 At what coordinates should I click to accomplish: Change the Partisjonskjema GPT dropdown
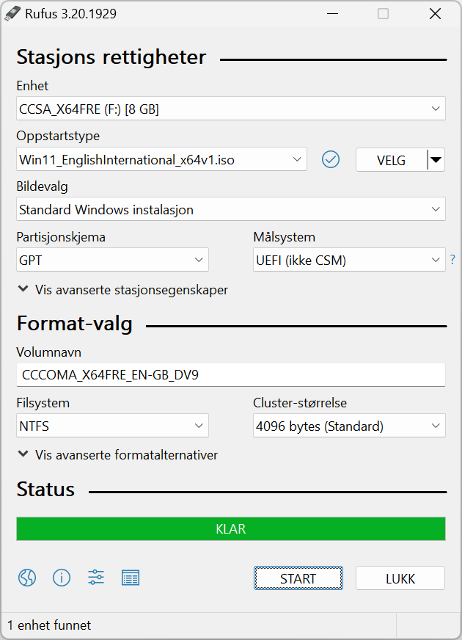(x=112, y=260)
